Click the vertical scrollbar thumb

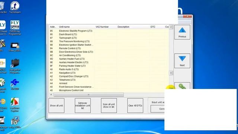point(171,73)
